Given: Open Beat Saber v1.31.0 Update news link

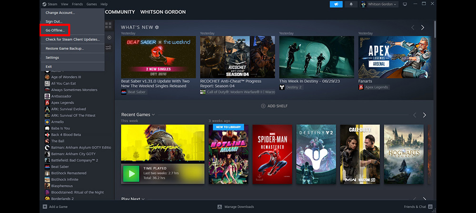Looking at the screenshot, I should tap(155, 83).
